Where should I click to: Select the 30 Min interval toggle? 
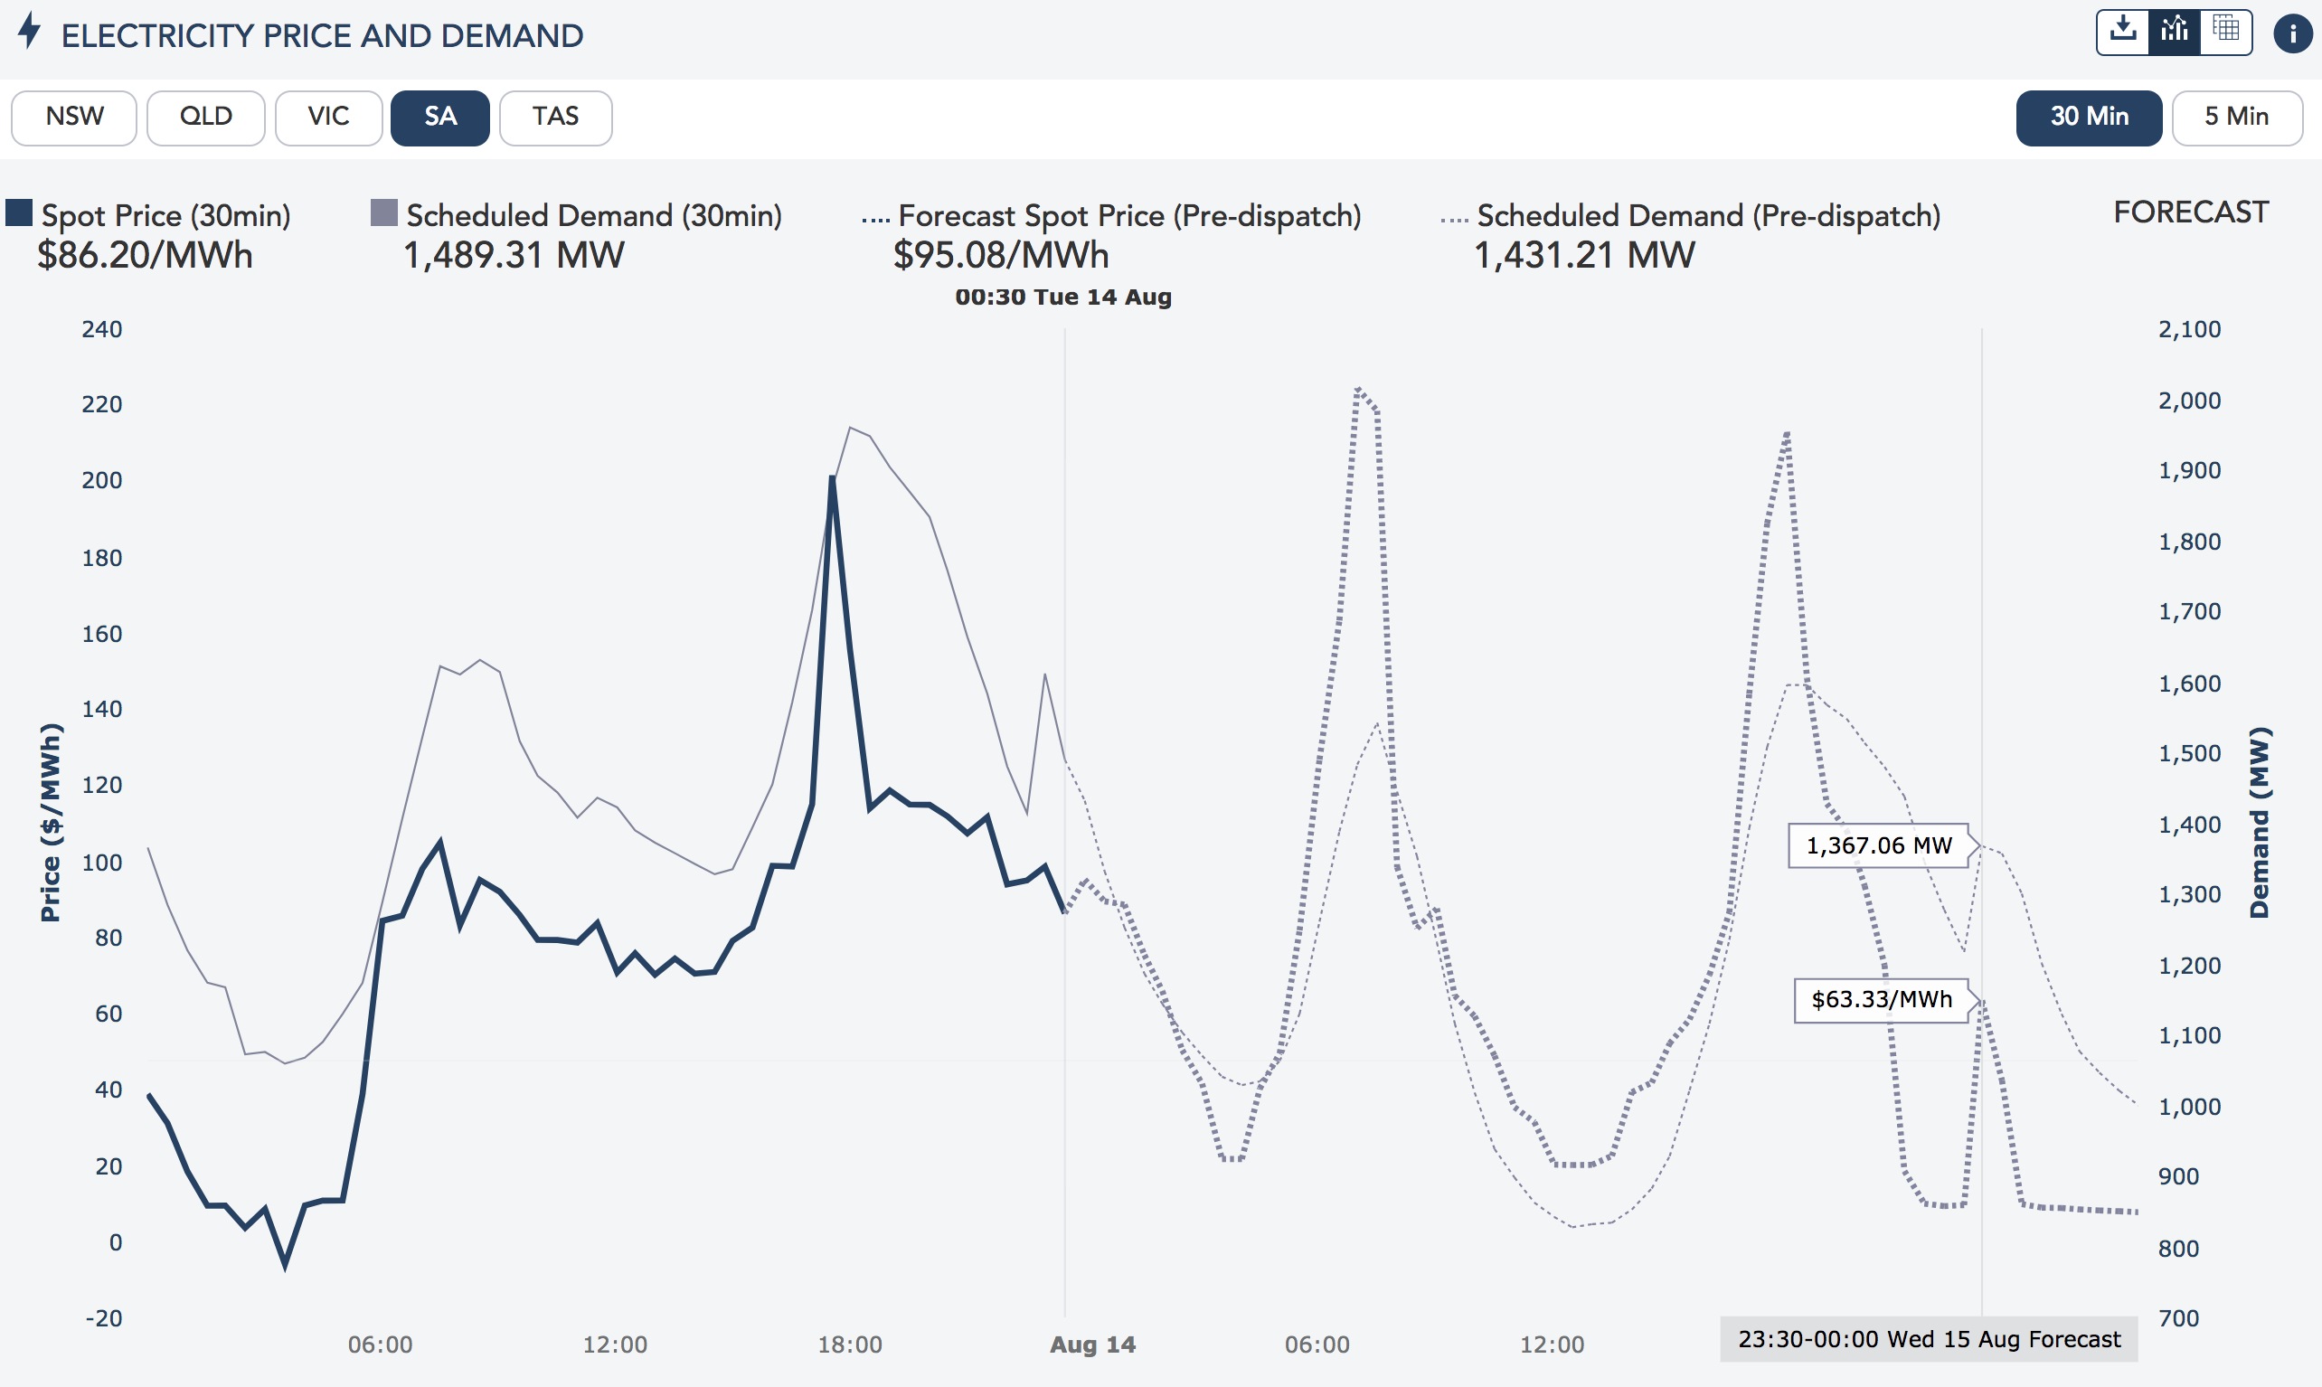click(x=2089, y=117)
